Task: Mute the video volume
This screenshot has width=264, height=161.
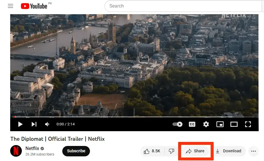Action: [47, 124]
